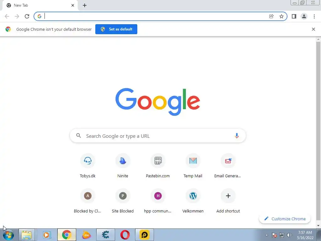Open the side panel icon
The width and height of the screenshot is (321, 241).
(294, 16)
